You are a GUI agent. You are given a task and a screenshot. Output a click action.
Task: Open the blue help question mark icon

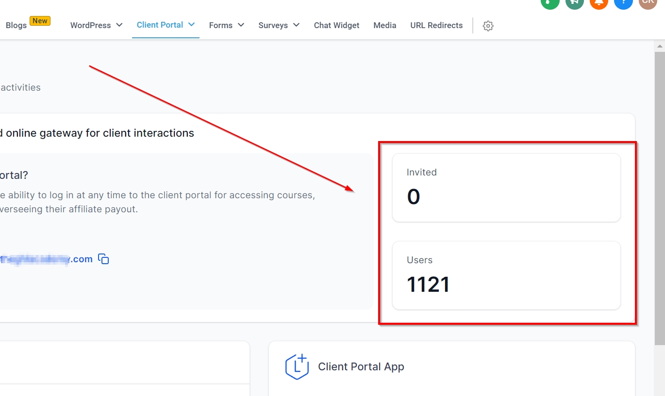pyautogui.click(x=623, y=2)
